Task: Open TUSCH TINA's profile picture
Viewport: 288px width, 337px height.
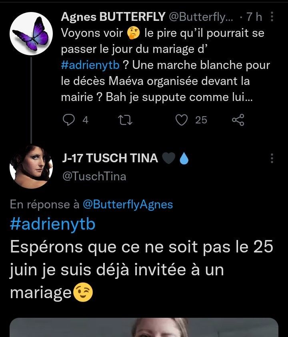Action: 31,167
